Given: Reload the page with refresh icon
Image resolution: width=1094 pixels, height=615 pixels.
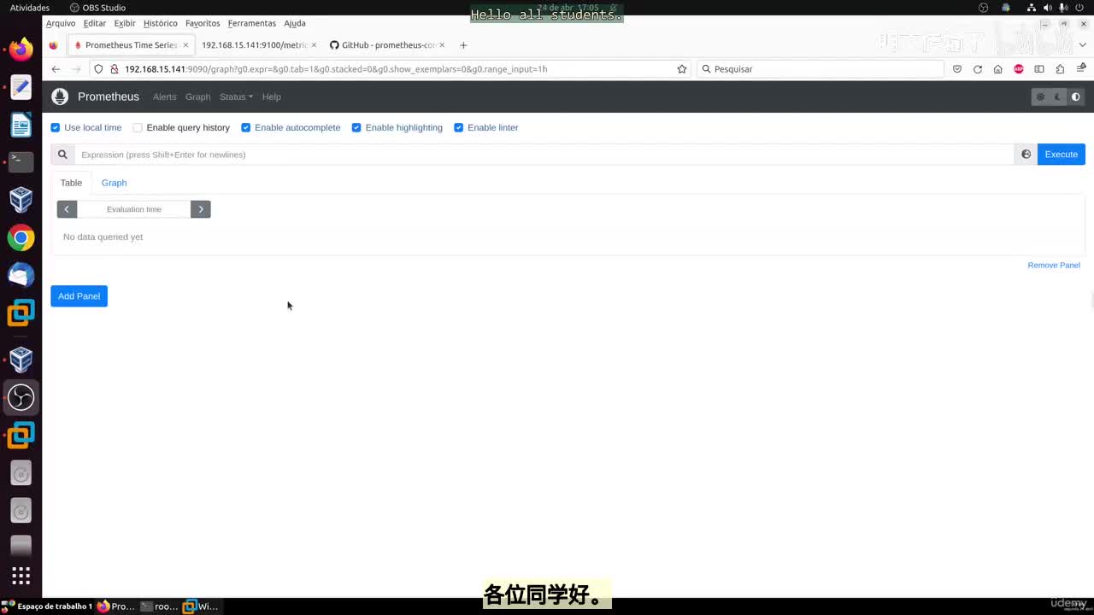Looking at the screenshot, I should pyautogui.click(x=978, y=69).
